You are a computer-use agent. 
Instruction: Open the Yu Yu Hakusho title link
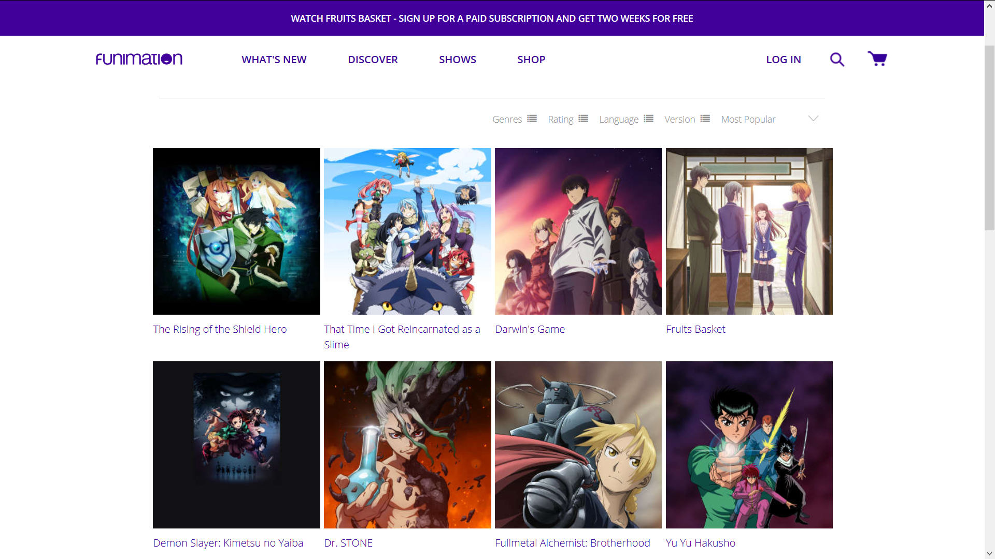(x=700, y=543)
